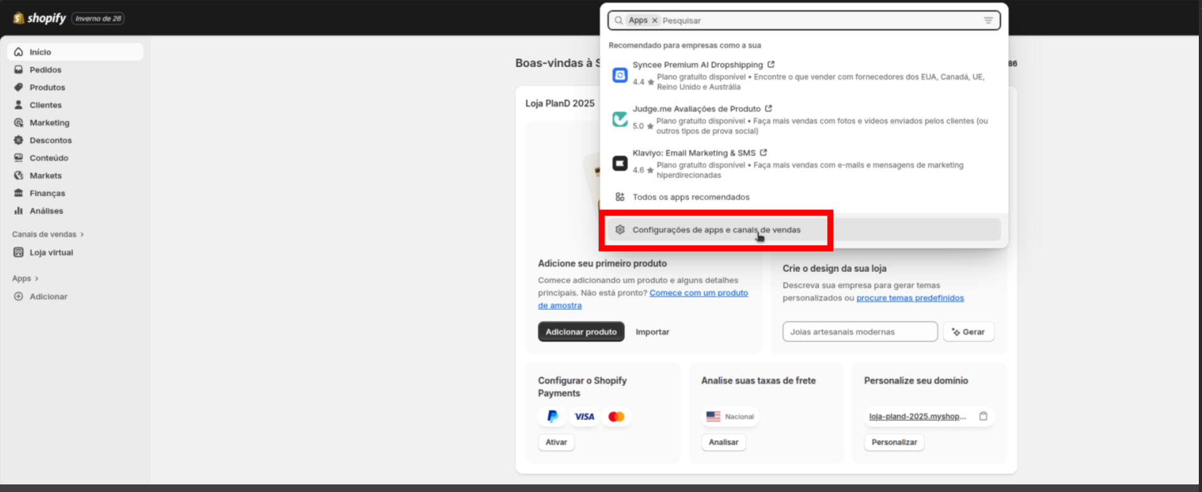This screenshot has width=1202, height=492.
Task: Select Syncee Premium AI Dropshipping result
Action: pyautogui.click(x=804, y=75)
